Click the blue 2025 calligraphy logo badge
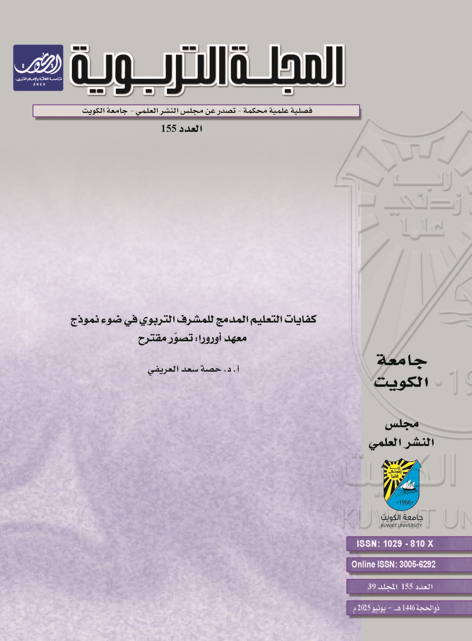The height and width of the screenshot is (641, 472). point(38,68)
